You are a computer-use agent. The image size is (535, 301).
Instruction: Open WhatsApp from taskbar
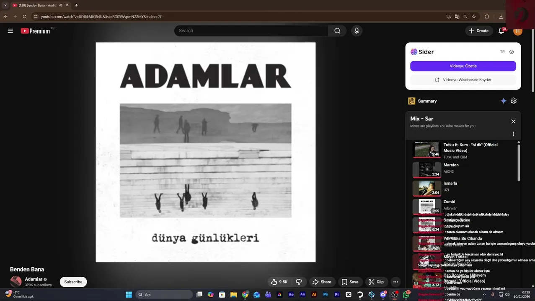point(406,294)
